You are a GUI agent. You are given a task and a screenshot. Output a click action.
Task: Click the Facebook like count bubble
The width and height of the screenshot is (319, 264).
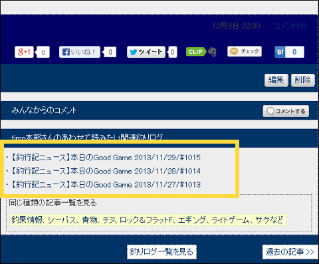[110, 52]
